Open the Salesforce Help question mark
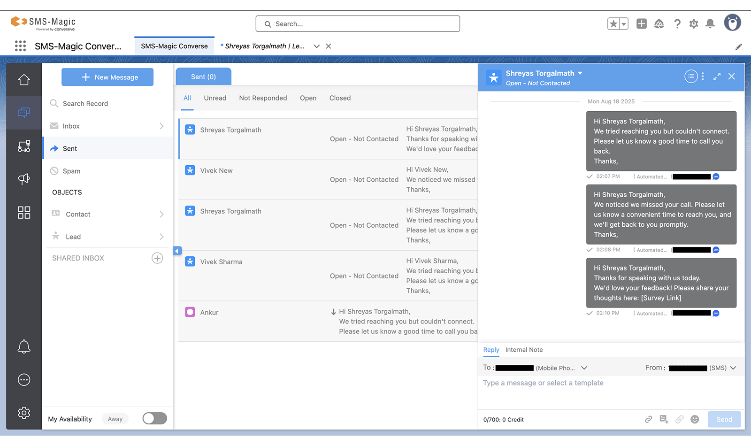The image size is (751, 446). (x=677, y=24)
